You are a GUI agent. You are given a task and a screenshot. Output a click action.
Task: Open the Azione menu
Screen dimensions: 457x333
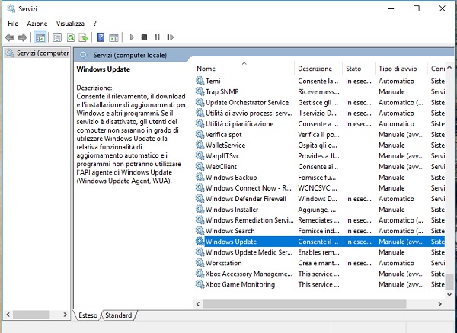tap(37, 24)
